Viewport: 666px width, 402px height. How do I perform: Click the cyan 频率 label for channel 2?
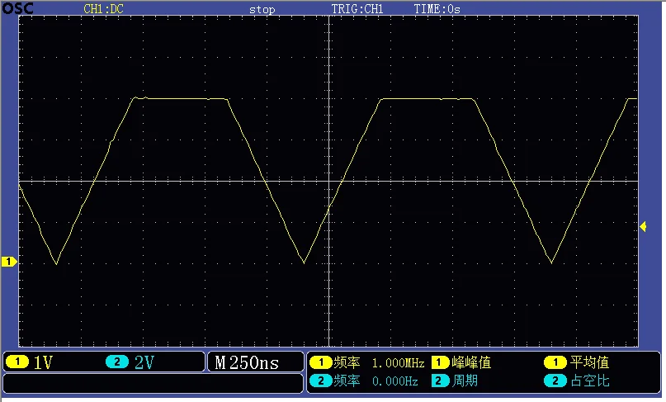coord(347,381)
